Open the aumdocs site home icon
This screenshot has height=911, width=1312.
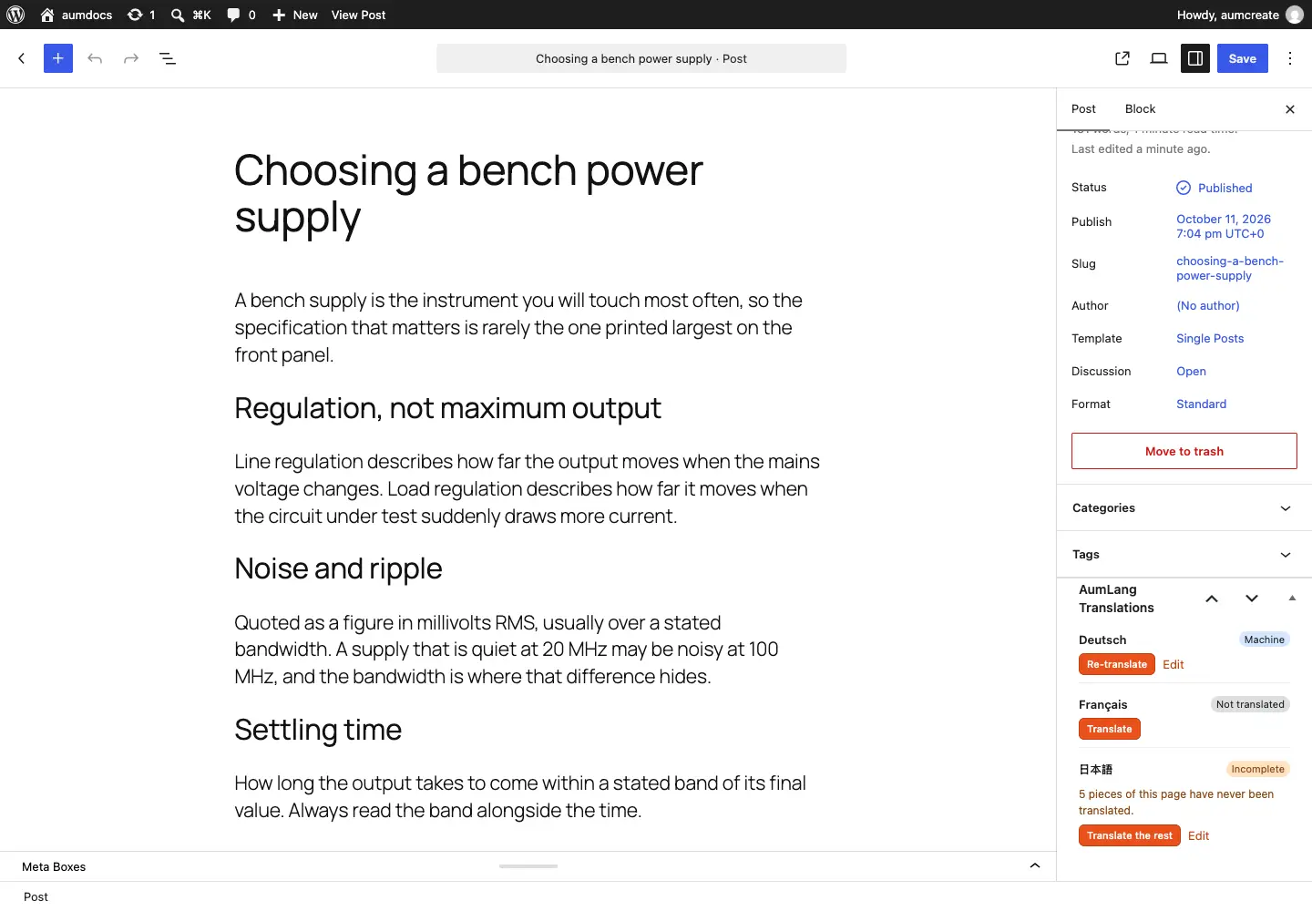tap(47, 15)
